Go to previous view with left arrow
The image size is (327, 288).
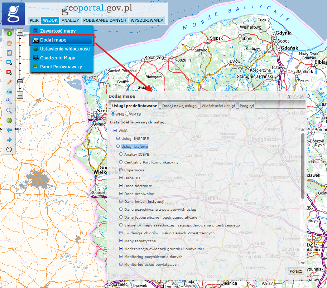9,130
